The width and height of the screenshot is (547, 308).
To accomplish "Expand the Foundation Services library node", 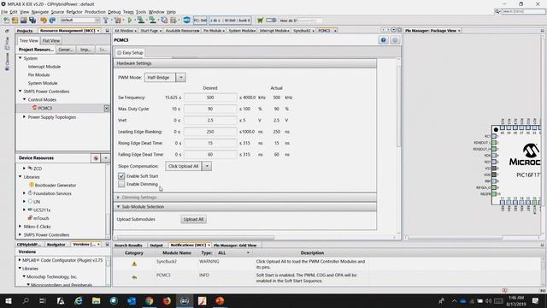I will (x=24, y=193).
